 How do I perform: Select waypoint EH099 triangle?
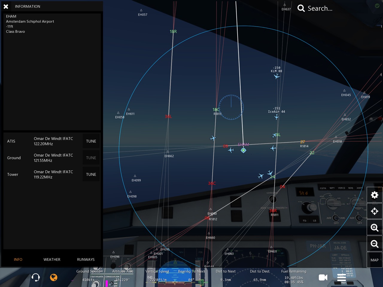135,176
